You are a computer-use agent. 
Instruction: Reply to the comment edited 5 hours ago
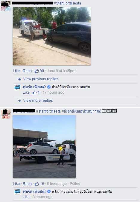[28, 184]
